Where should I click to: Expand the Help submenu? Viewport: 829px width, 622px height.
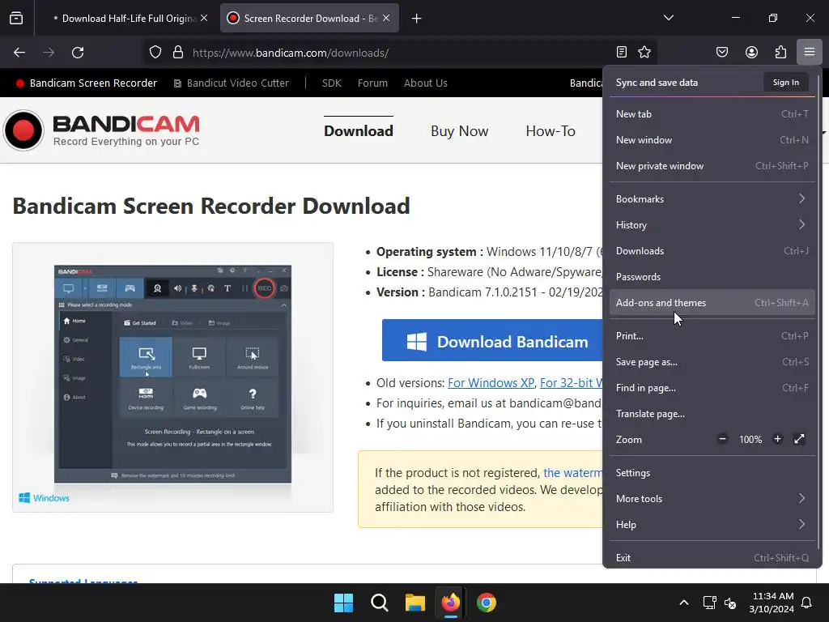coord(712,524)
